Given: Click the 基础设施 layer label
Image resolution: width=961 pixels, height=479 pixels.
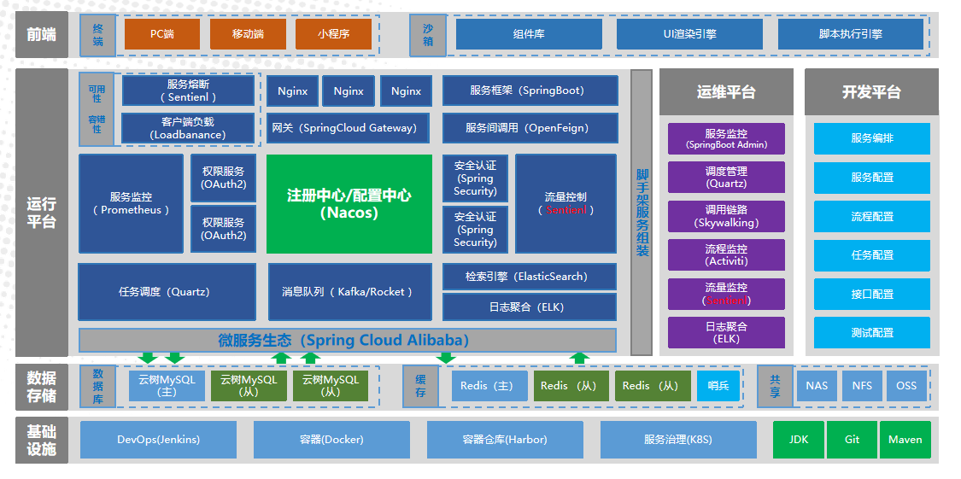Looking at the screenshot, I should [42, 441].
